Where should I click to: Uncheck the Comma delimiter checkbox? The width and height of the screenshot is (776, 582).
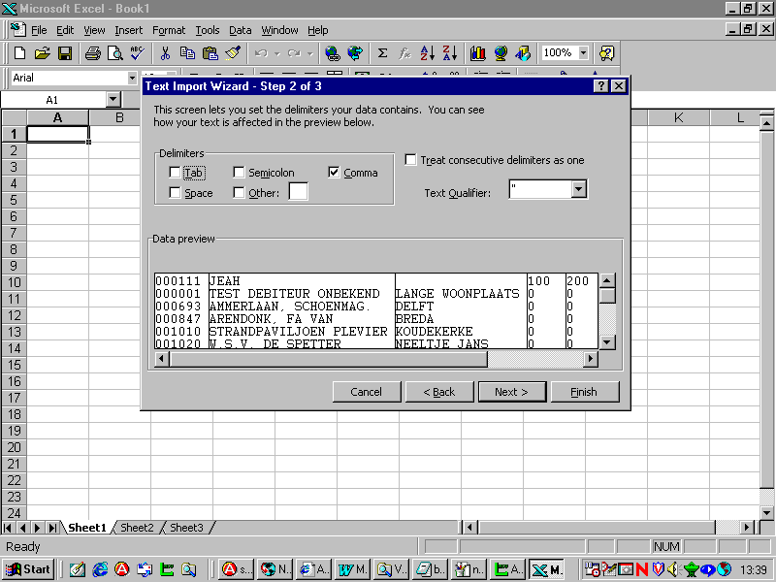[335, 173]
